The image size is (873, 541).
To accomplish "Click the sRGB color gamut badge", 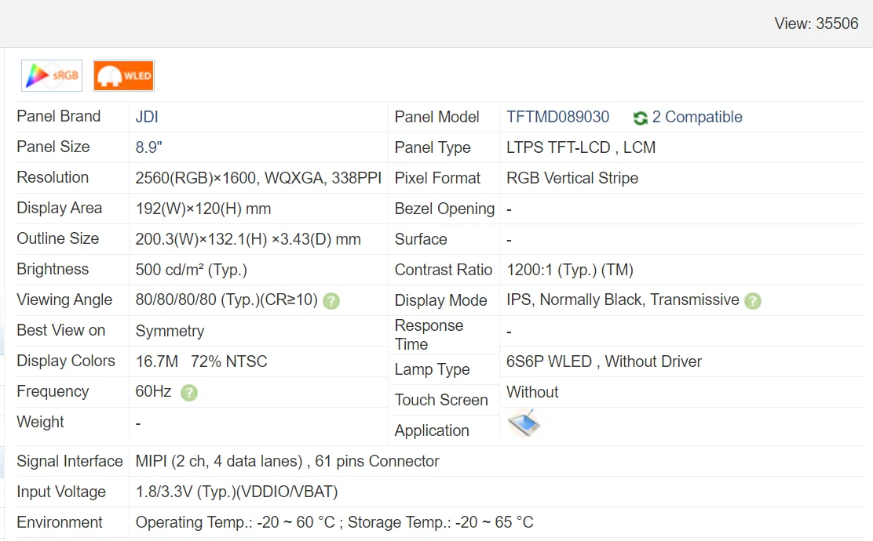I will point(52,75).
